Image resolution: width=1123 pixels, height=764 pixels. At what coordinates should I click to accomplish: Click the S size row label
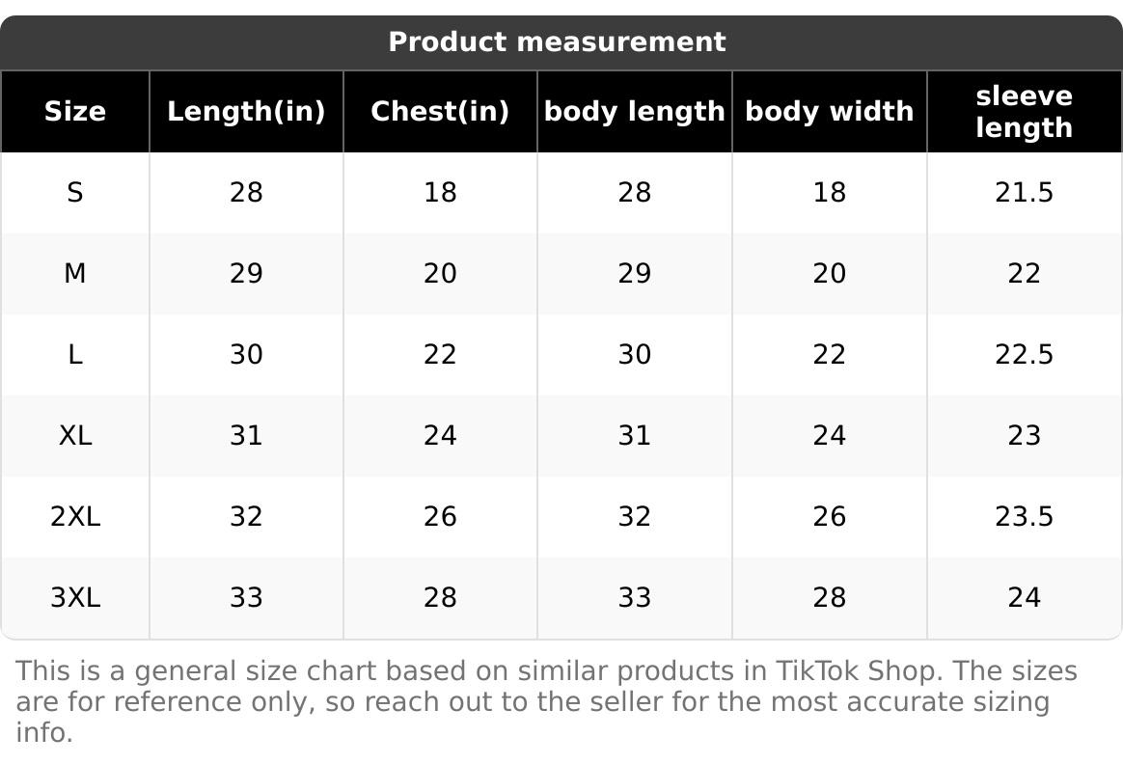point(74,193)
